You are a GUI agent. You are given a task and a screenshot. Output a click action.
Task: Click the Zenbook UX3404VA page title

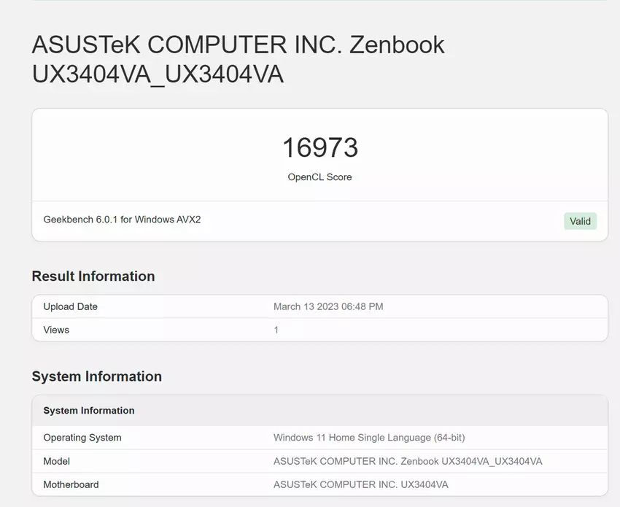pyautogui.click(x=239, y=59)
